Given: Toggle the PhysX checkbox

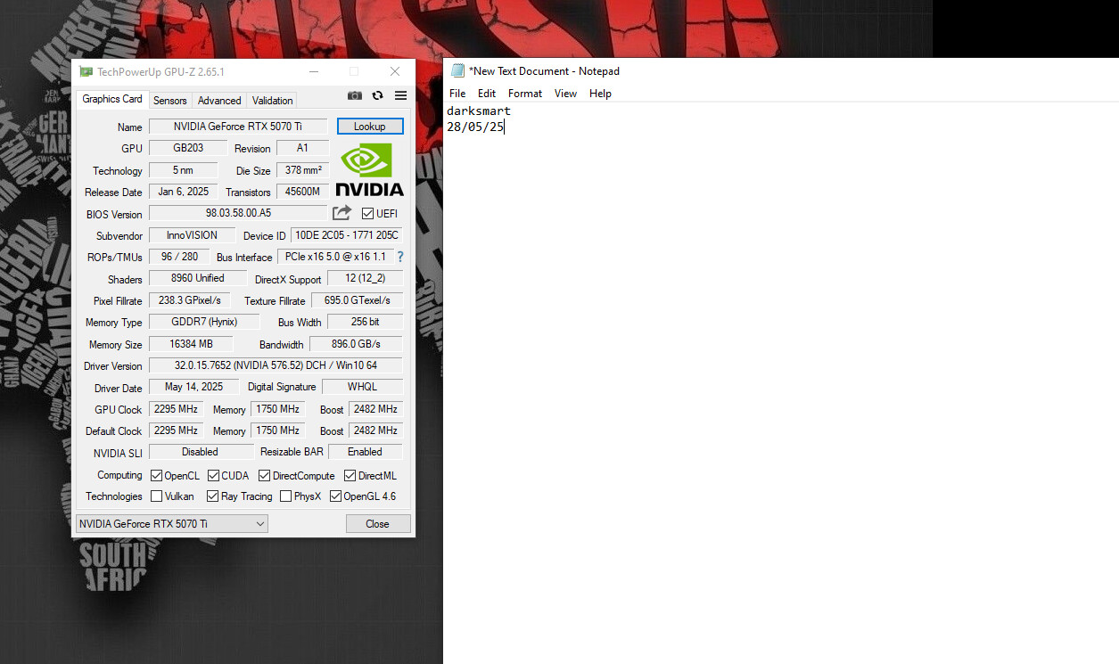Looking at the screenshot, I should 286,496.
